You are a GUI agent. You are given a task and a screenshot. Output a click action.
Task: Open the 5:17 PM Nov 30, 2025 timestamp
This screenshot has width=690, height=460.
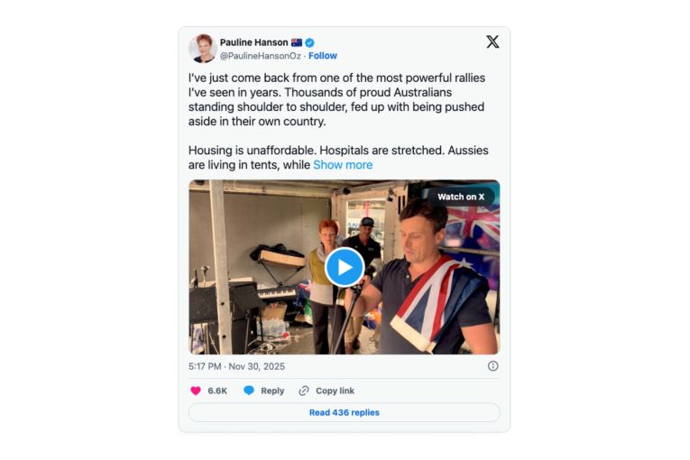pos(236,366)
